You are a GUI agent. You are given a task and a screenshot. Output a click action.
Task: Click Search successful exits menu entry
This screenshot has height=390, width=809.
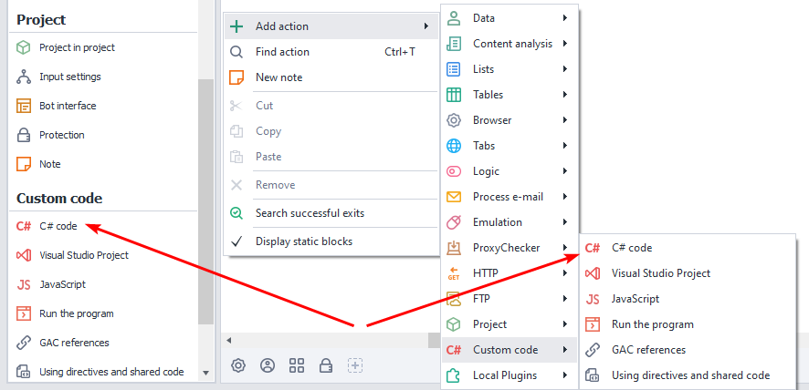(x=310, y=213)
